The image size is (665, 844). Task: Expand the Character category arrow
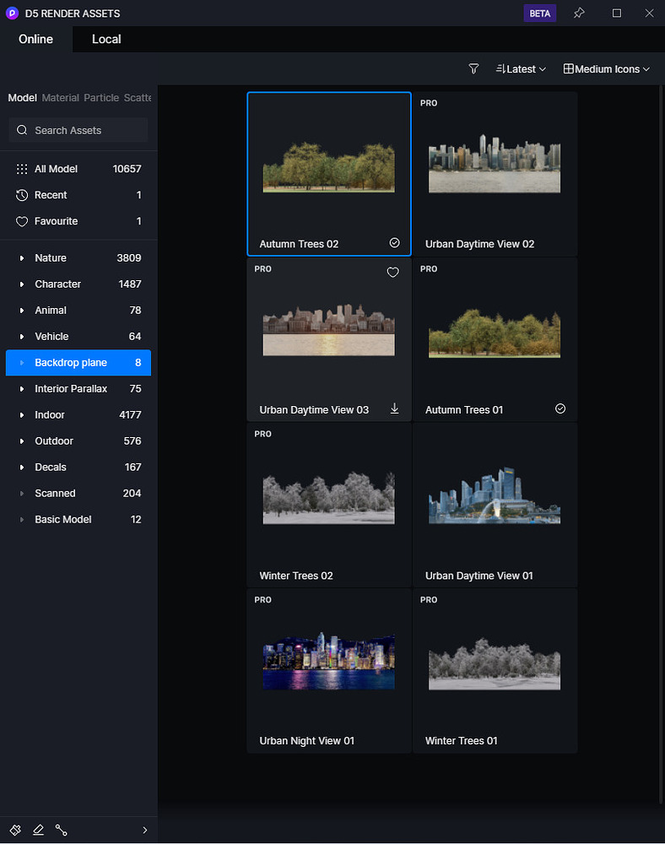(x=22, y=284)
